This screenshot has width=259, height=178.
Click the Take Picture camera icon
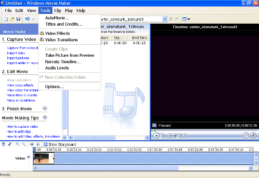(x=253, y=136)
